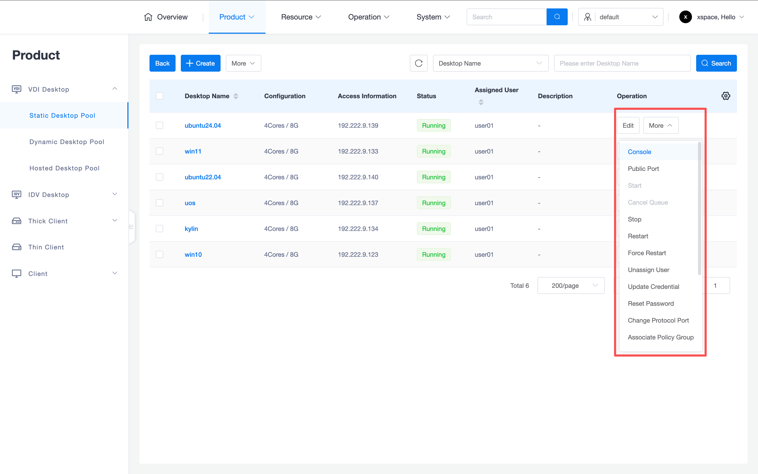
Task: Open the 200/page size dropdown
Action: click(571, 286)
